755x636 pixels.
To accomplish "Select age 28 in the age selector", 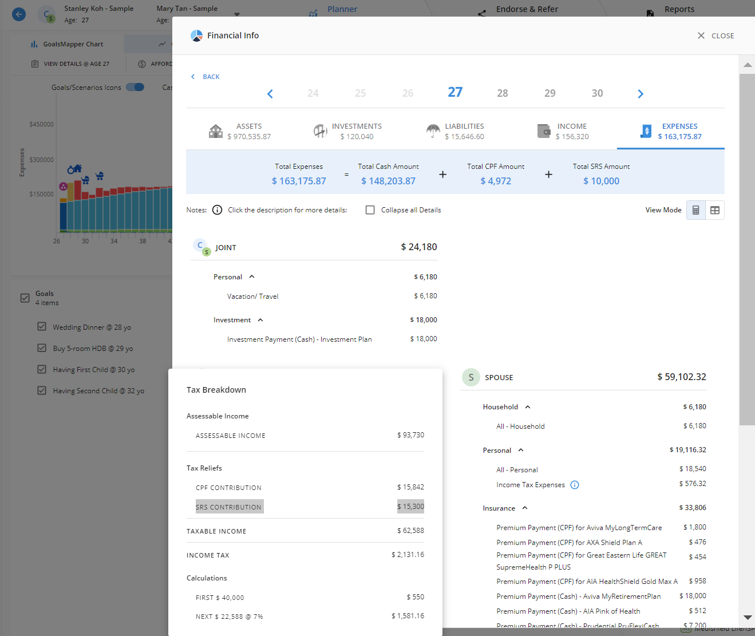I will [503, 93].
